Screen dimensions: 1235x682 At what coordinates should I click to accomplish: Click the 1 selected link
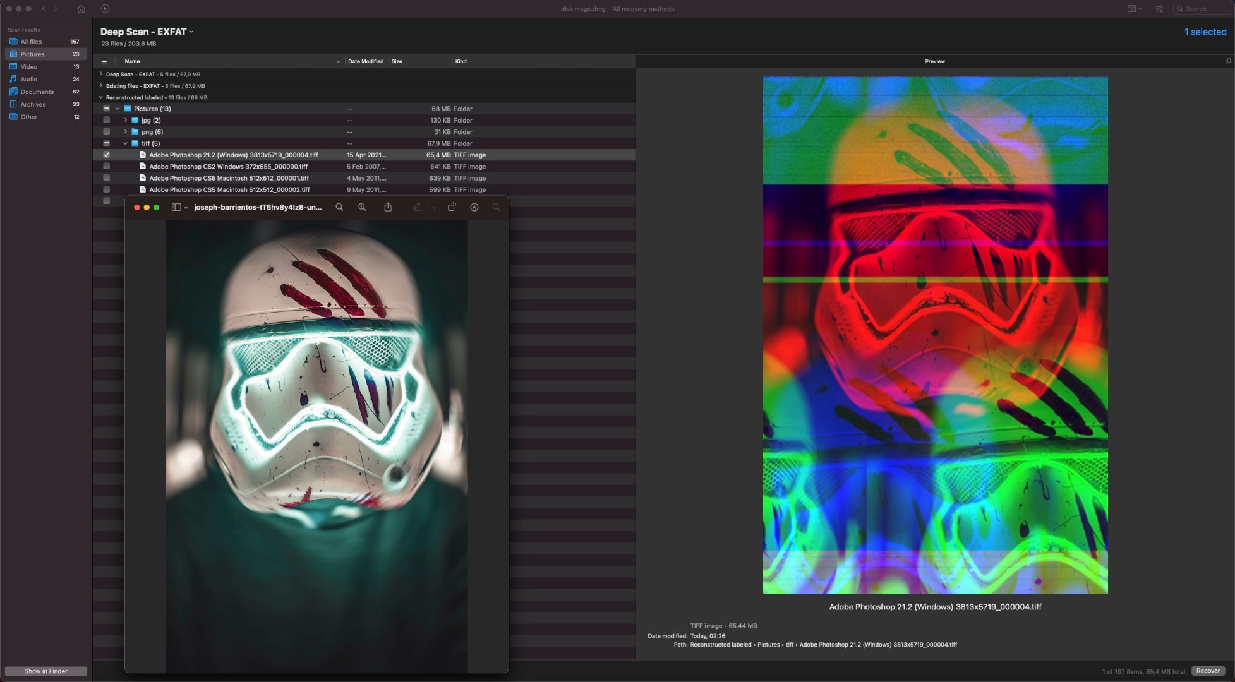pos(1205,32)
